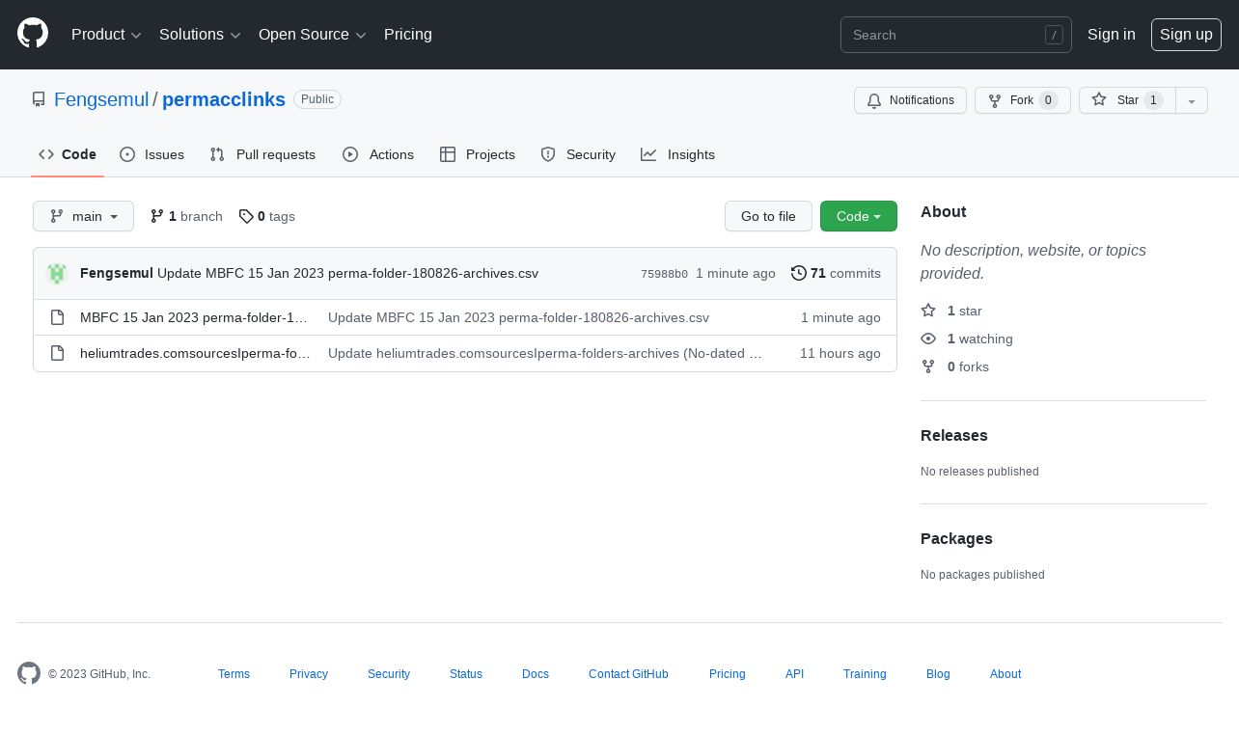Open the Product menu in header
This screenshot has width=1239, height=733.
coord(106,35)
